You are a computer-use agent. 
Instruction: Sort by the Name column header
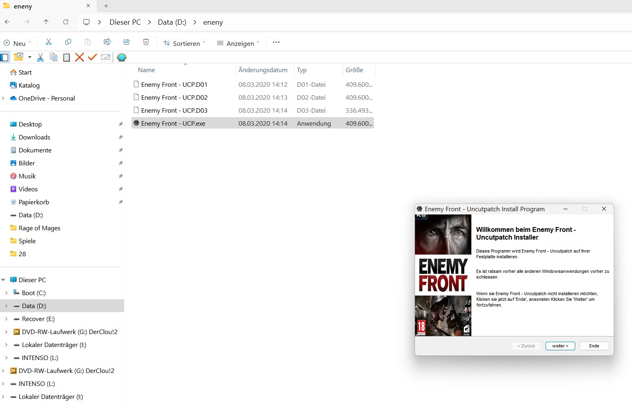pos(146,70)
